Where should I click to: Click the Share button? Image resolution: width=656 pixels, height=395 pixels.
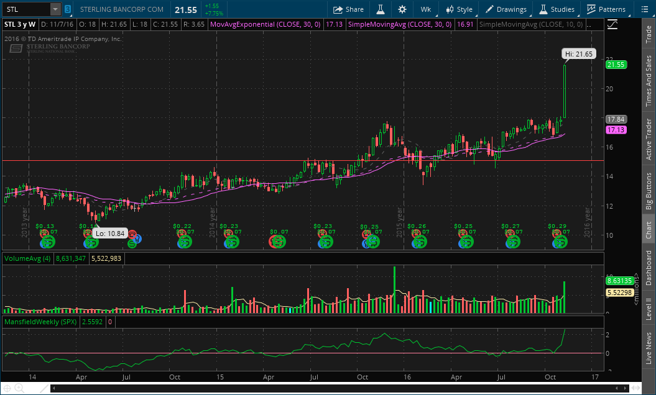pyautogui.click(x=348, y=9)
